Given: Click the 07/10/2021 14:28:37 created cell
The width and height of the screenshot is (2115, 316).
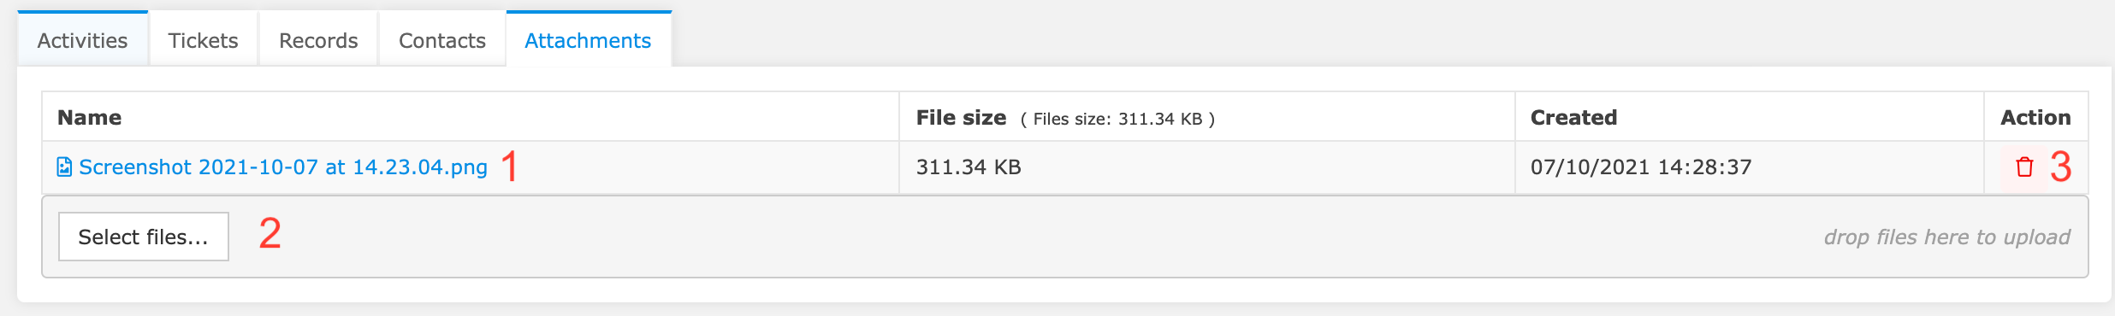Looking at the screenshot, I should click(1641, 167).
